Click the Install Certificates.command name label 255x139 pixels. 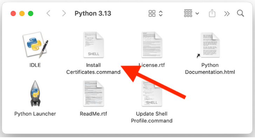pos(93,69)
